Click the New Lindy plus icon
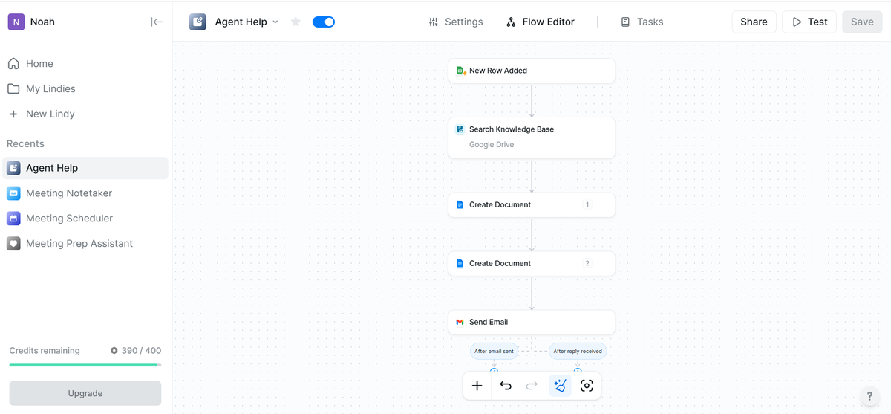The image size is (891, 414). 13,114
